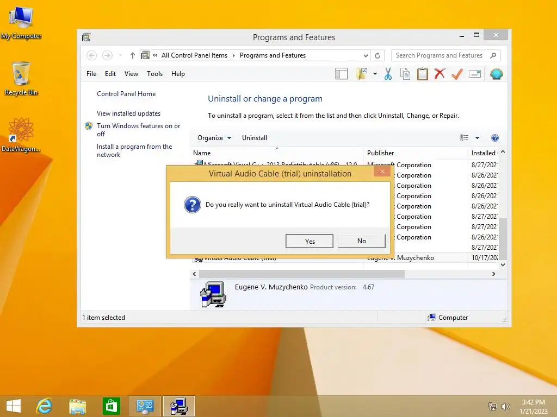Image resolution: width=557 pixels, height=417 pixels.
Task: Click the vertical scrollbar up arrow
Action: click(503, 152)
